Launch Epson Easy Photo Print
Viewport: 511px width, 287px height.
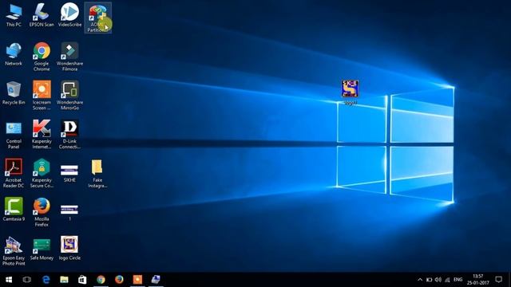[x=14, y=251]
